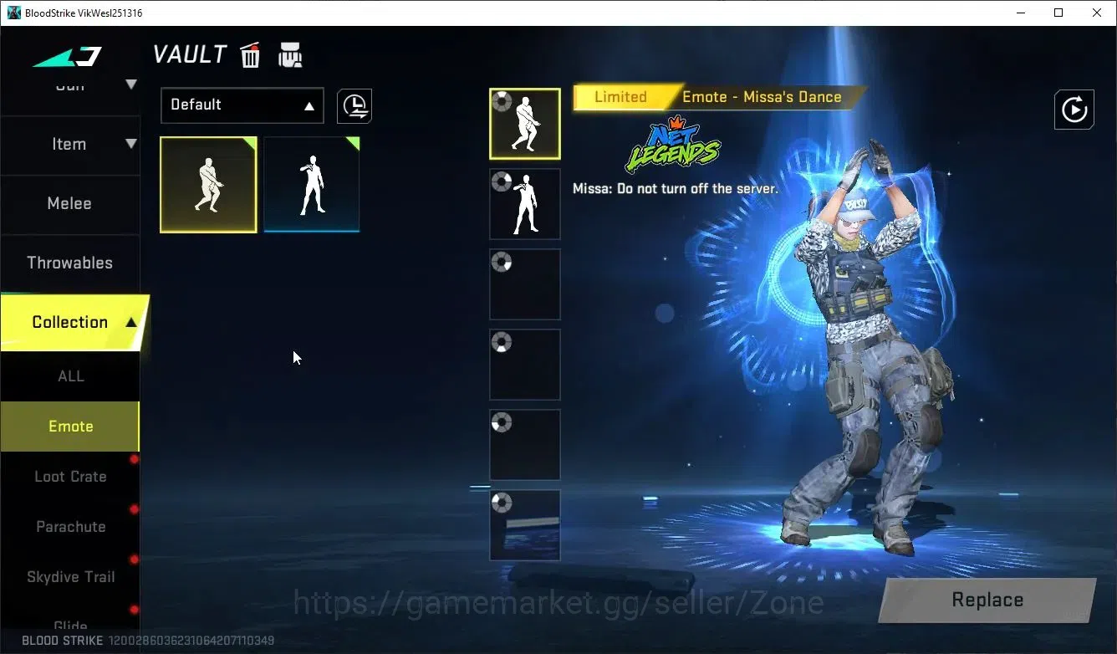The image size is (1117, 654).
Task: Select the sixth emote wheel slot at bottom
Action: [525, 525]
